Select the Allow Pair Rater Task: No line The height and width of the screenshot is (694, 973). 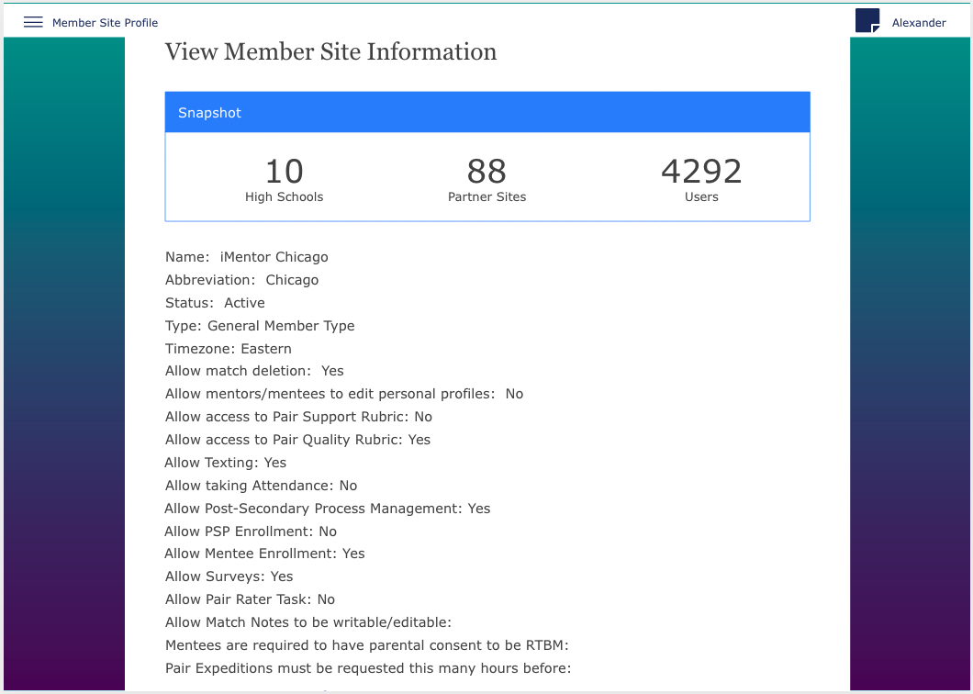(250, 599)
